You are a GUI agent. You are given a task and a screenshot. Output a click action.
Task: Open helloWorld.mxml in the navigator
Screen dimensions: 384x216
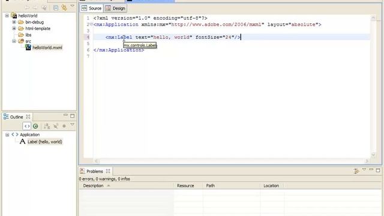coord(47,47)
